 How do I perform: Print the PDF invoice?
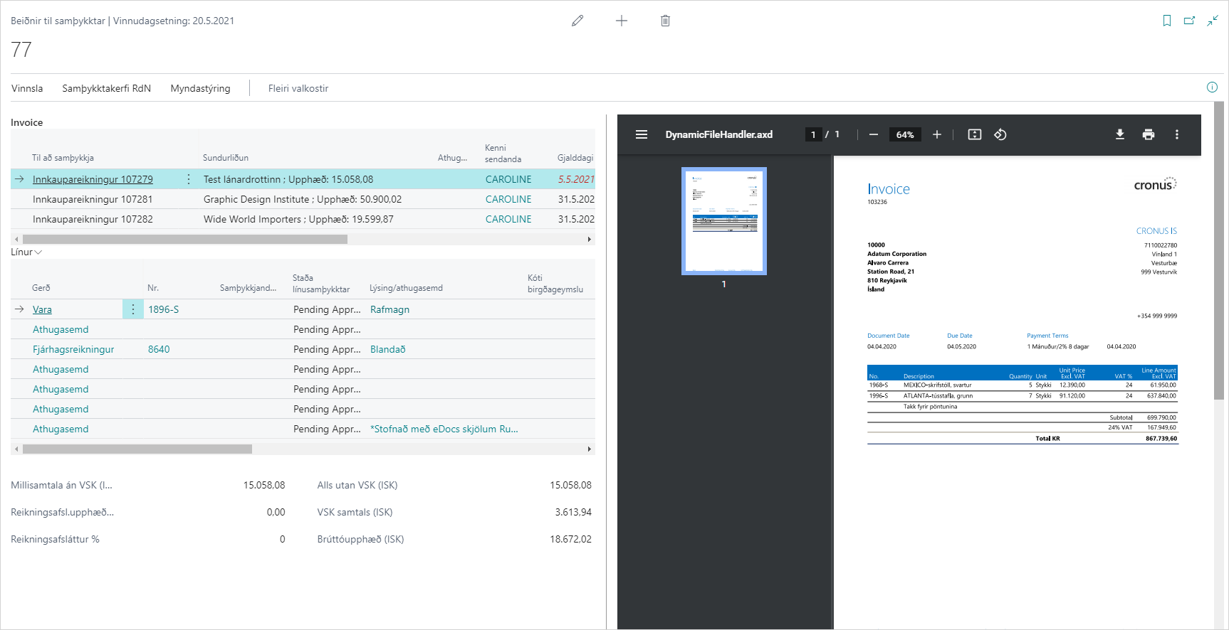(1148, 134)
